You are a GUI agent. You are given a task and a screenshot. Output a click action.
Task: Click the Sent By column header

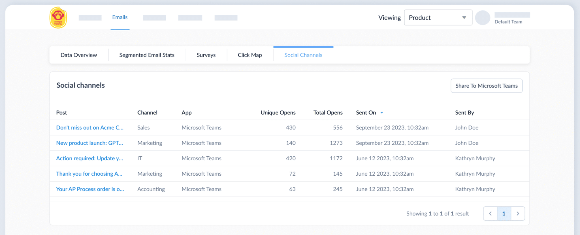point(464,113)
